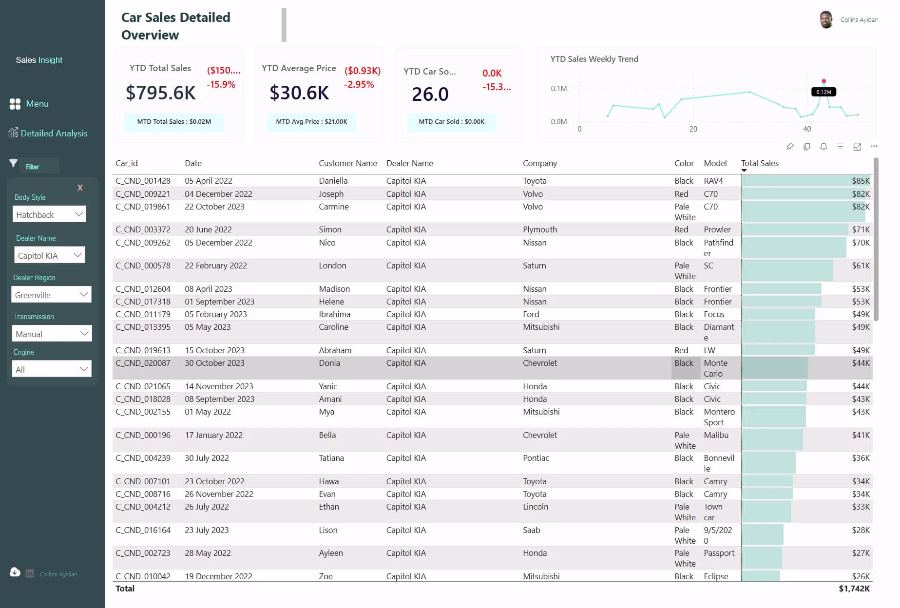
Task: Select company cell Saab
Action: point(531,530)
